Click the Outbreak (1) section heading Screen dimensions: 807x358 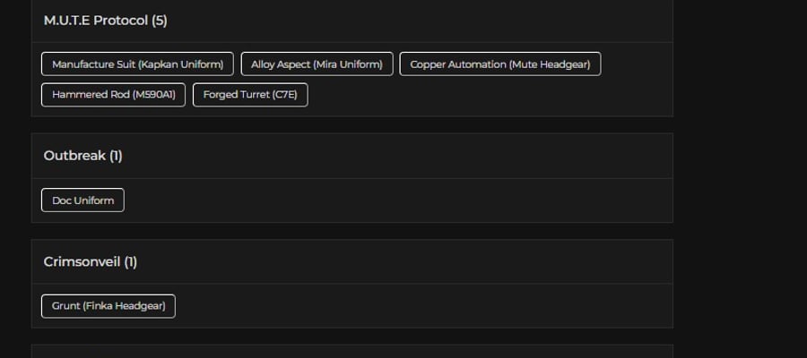pyautogui.click(x=82, y=156)
